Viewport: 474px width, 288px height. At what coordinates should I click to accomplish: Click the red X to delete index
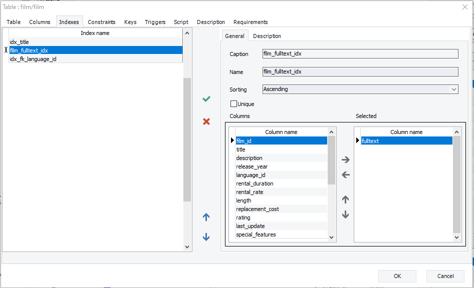tap(206, 121)
